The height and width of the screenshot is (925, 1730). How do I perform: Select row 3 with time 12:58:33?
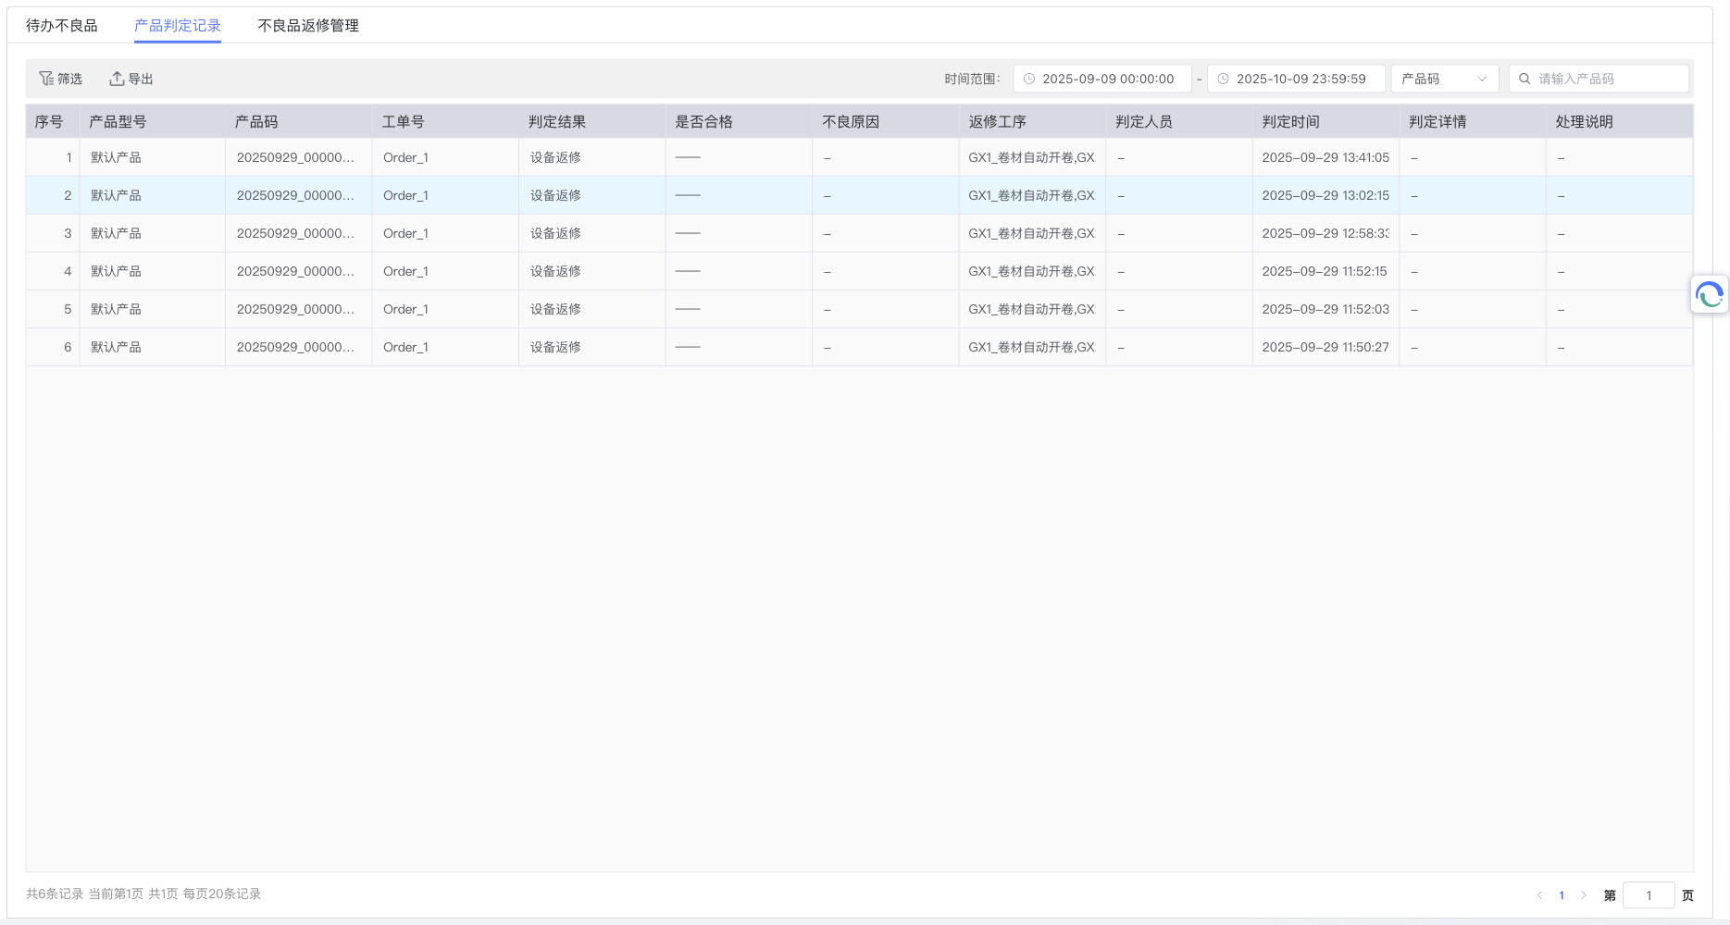click(1325, 233)
